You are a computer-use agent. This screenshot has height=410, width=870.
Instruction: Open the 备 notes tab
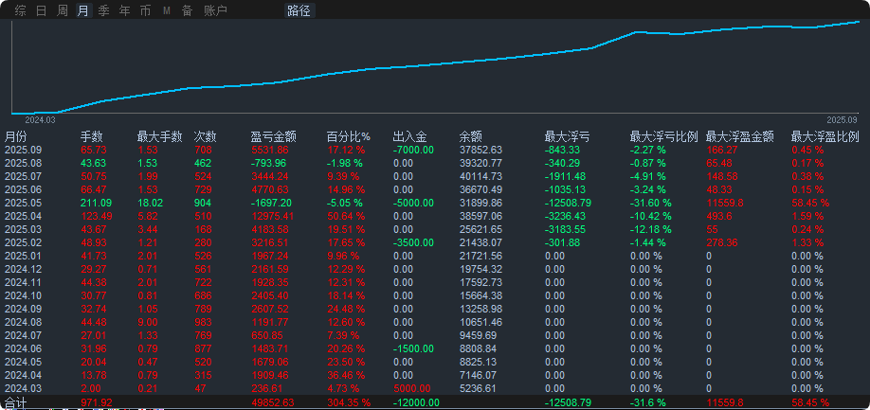(187, 10)
